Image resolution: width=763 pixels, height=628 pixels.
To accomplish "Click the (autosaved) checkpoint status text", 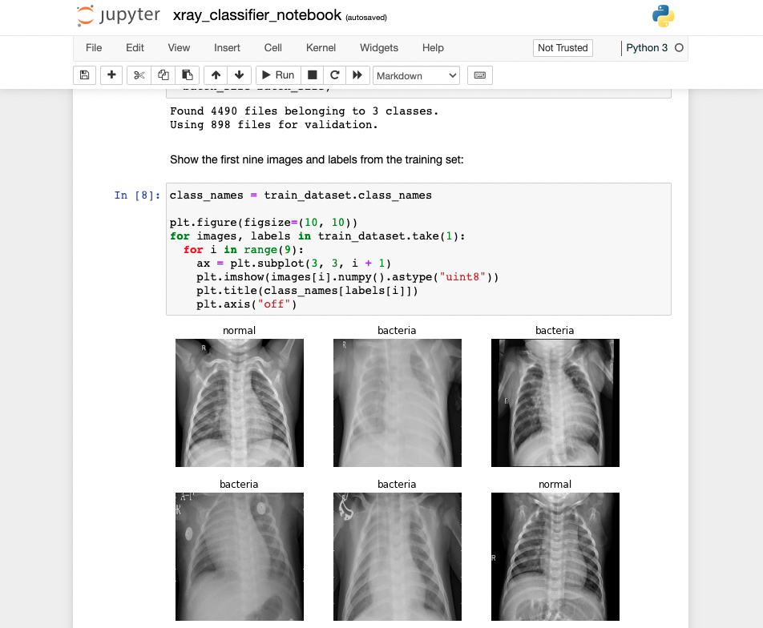I will click(x=366, y=18).
